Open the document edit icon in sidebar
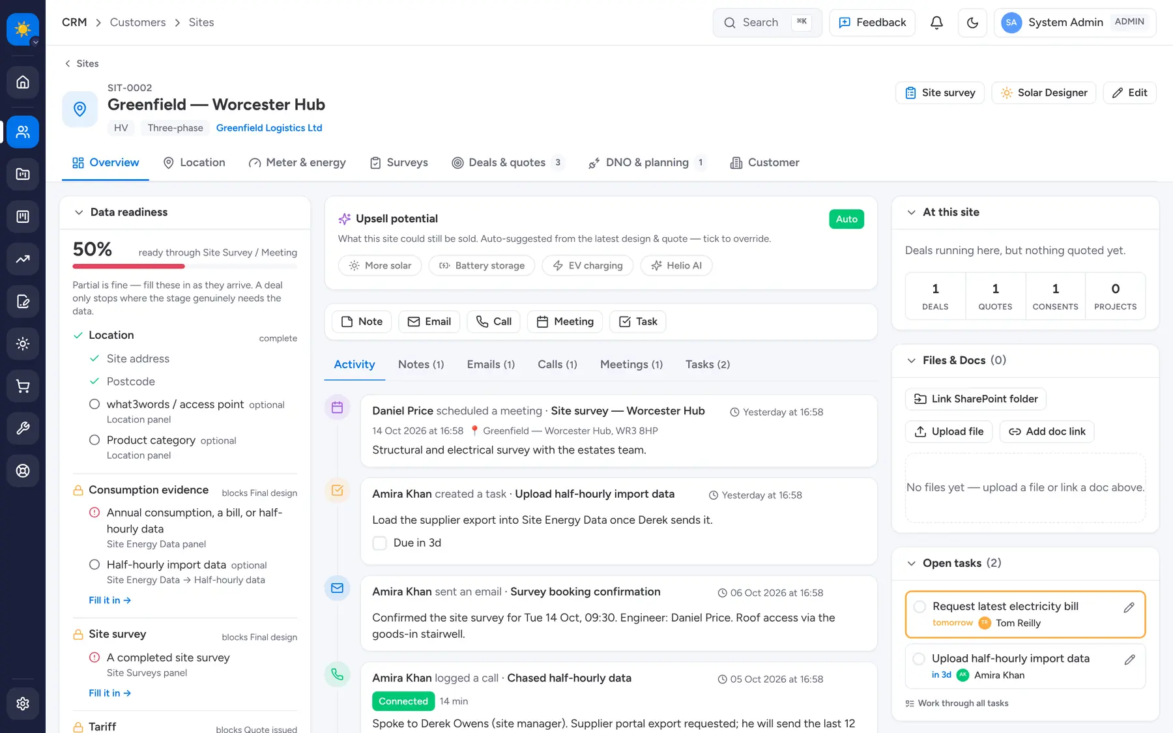Screen dimensions: 1173x733 (x=23, y=302)
